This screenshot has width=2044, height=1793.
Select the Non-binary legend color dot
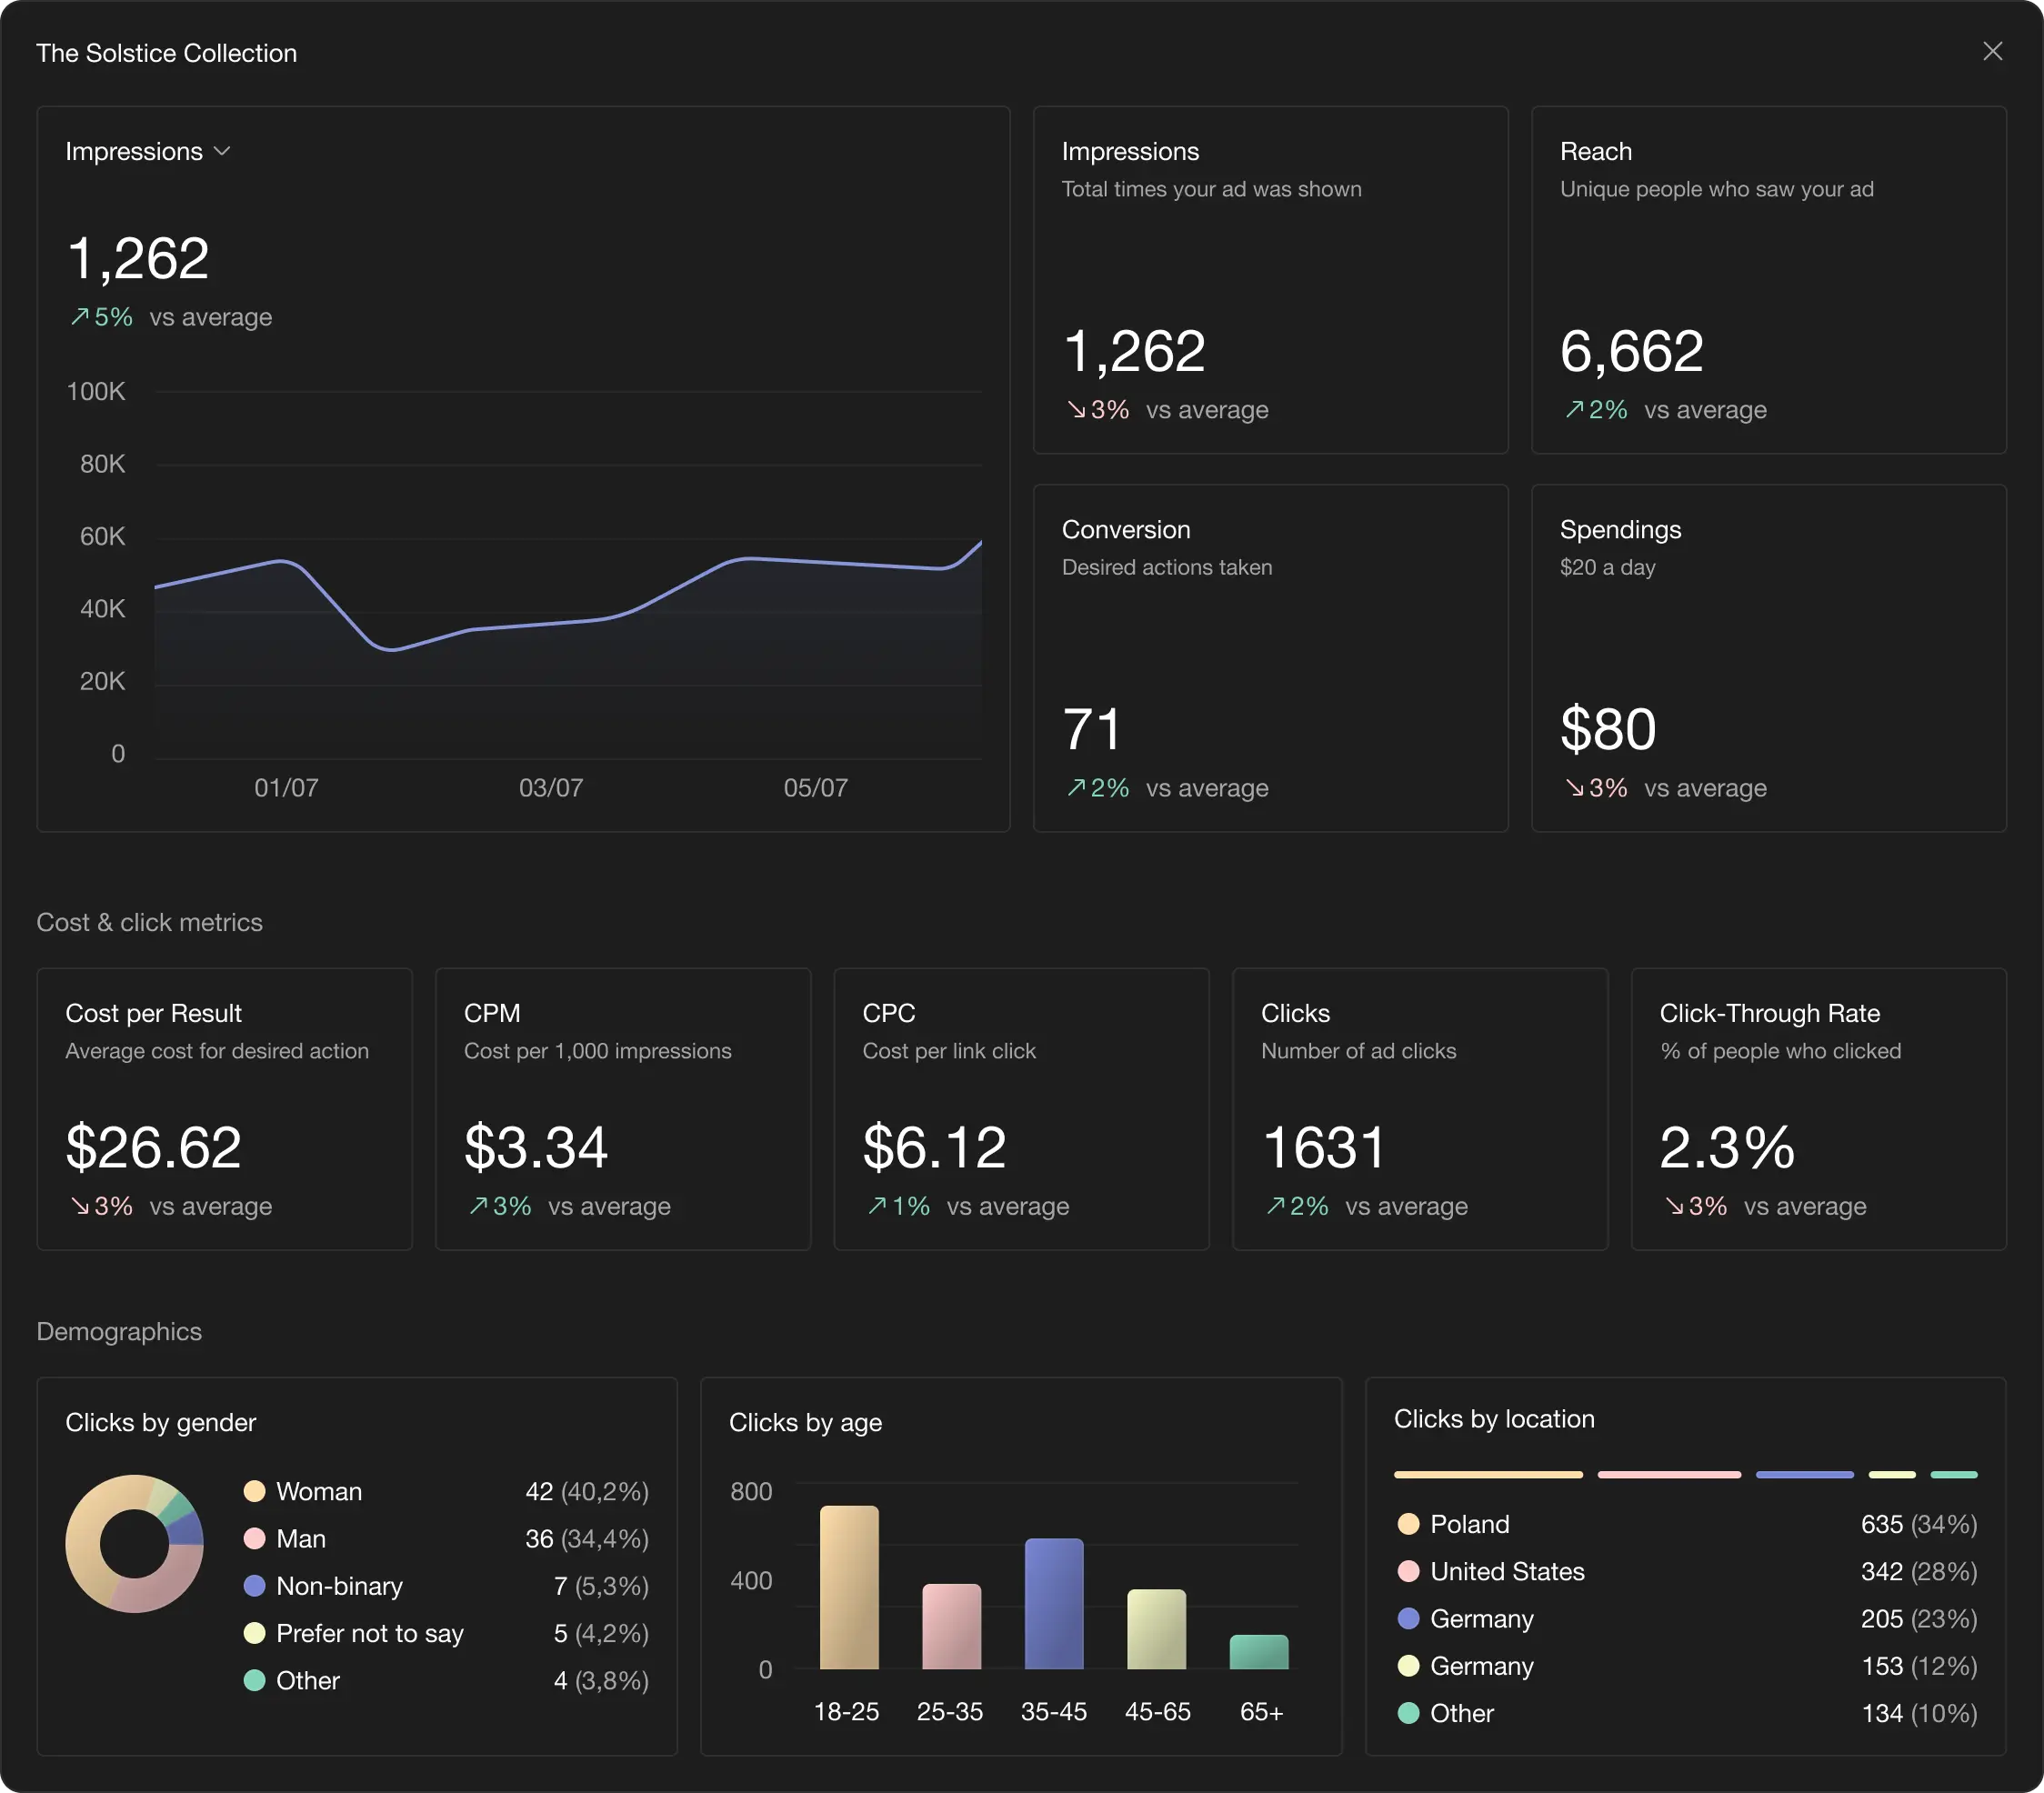point(254,1586)
